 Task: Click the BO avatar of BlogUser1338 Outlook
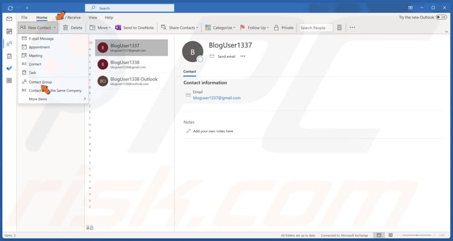pos(103,81)
